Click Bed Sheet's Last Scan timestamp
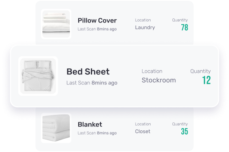The height and width of the screenshot is (152, 229). point(92,83)
